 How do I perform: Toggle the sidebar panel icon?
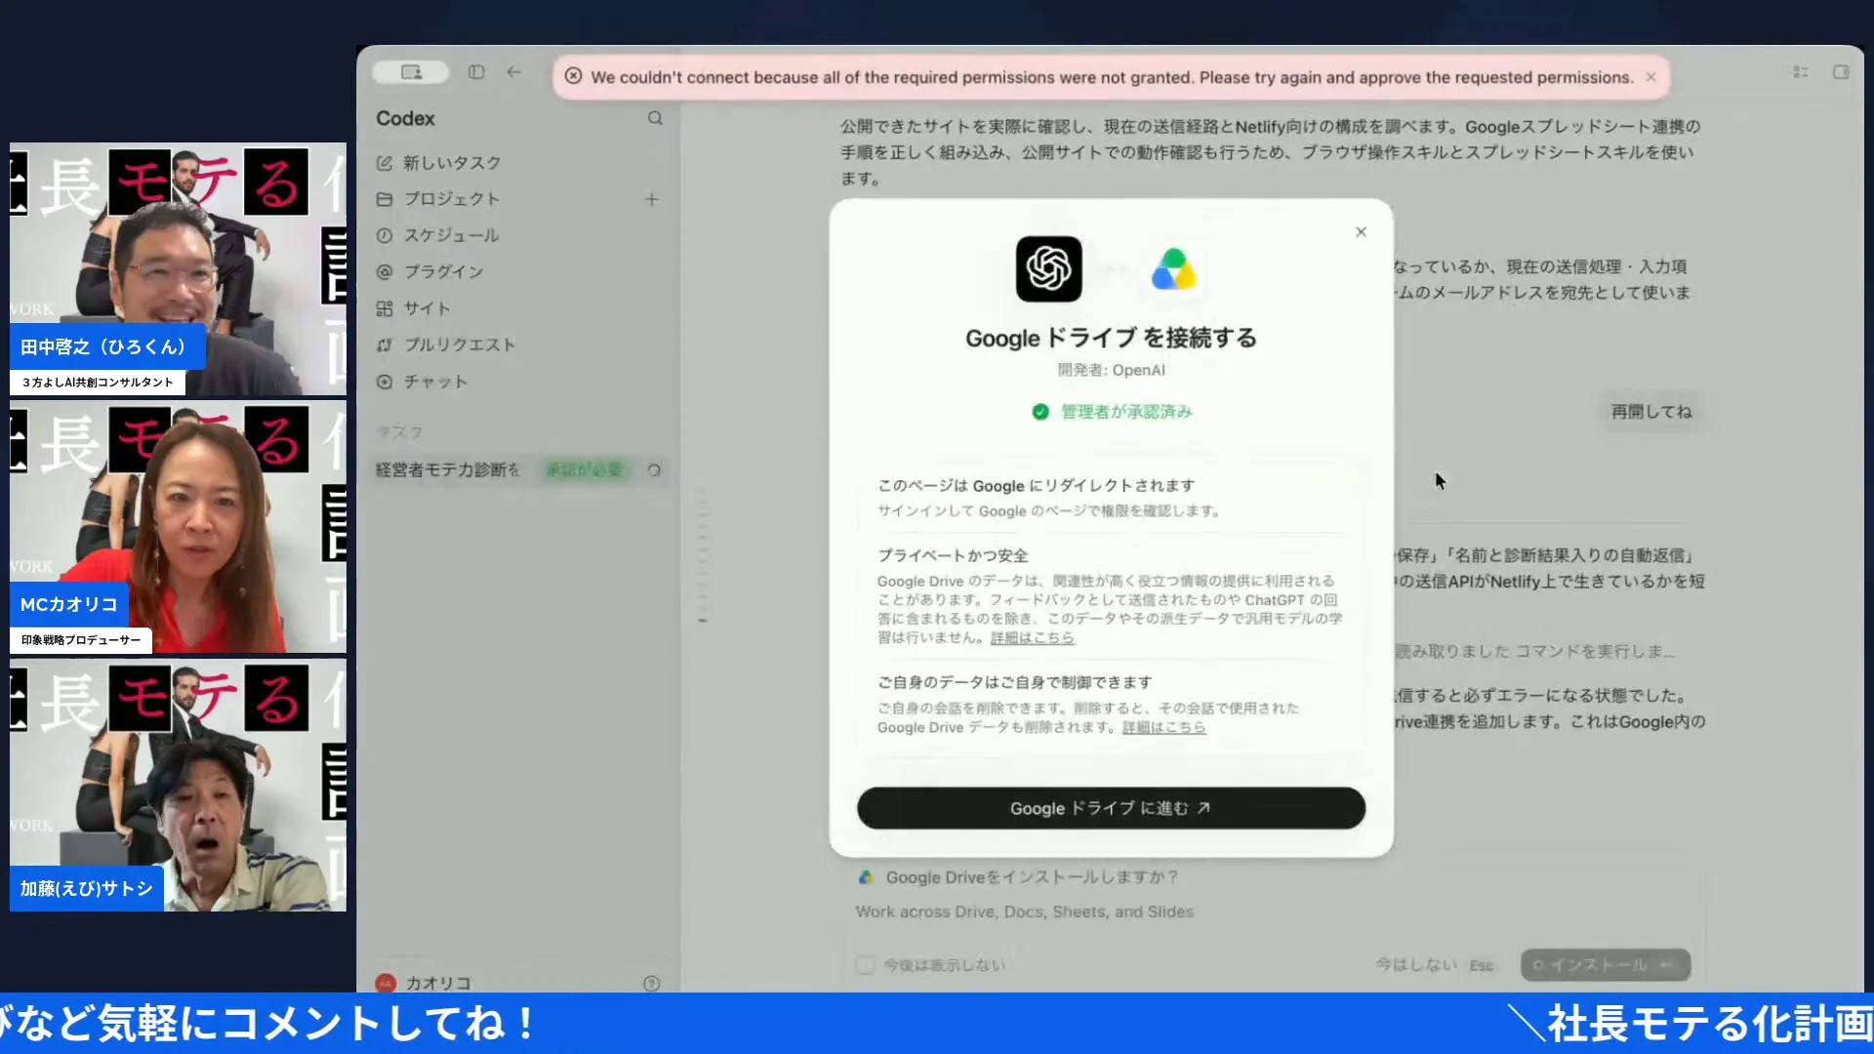(476, 72)
